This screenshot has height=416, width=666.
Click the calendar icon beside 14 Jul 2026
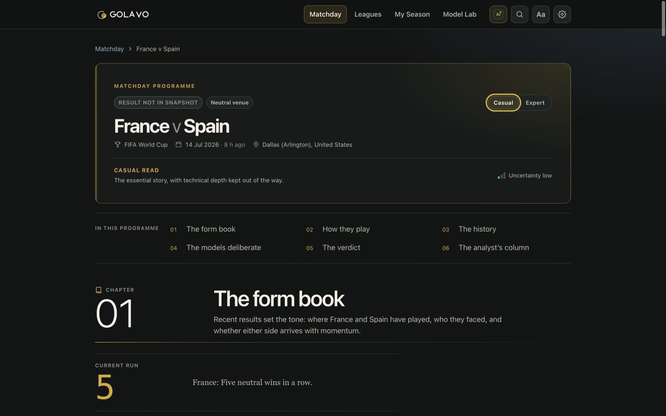pyautogui.click(x=179, y=145)
